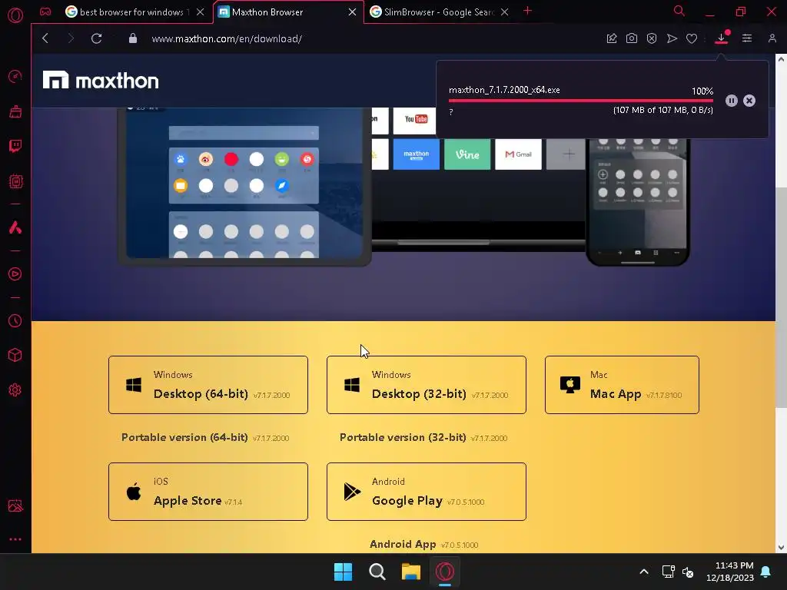The width and height of the screenshot is (787, 590).
Task: Click the address bar URL
Action: (x=227, y=38)
